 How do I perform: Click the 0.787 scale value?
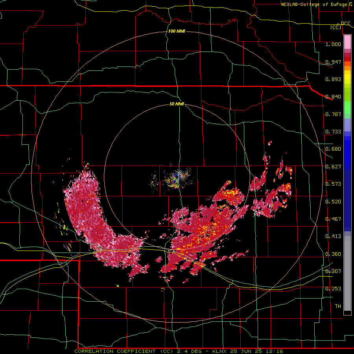[x=333, y=114]
